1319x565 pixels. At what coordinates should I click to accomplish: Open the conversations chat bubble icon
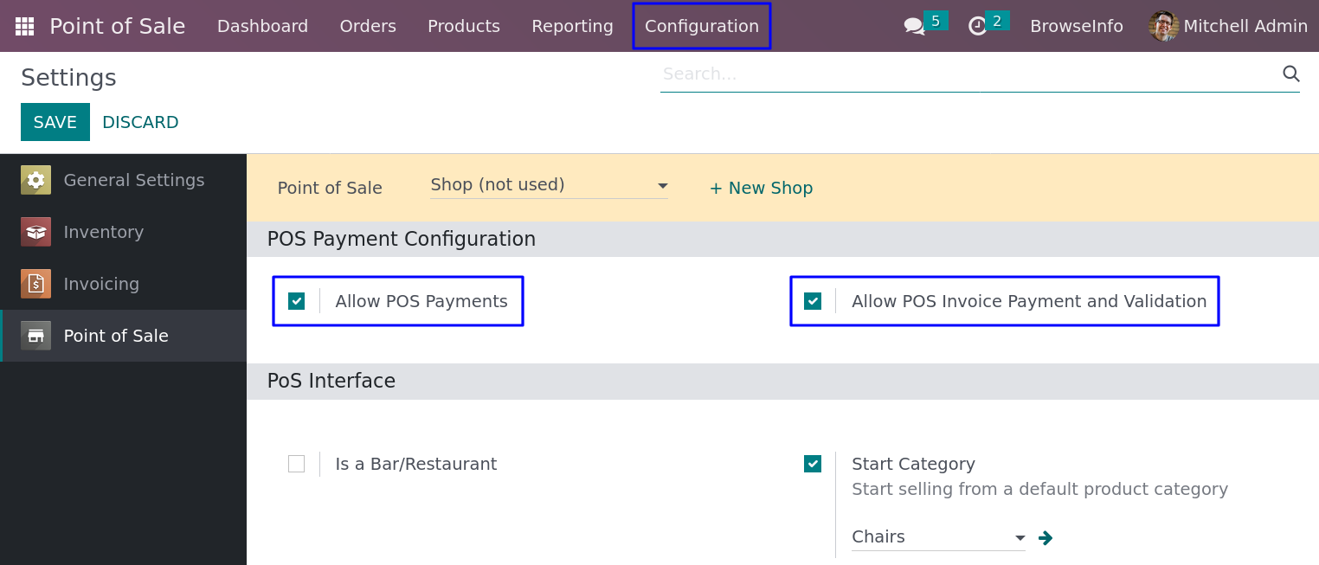(x=914, y=27)
